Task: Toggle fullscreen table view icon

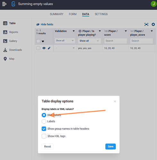Action: [x=146, y=24]
